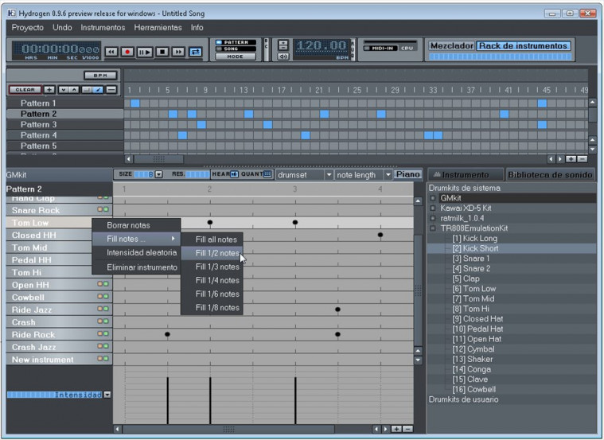This screenshot has height=440, width=604.
Task: Select [9] Closed Hat in library
Action: [477, 319]
